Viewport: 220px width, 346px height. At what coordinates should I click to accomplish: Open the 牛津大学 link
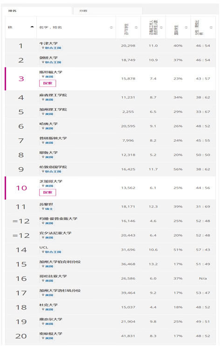pyautogui.click(x=48, y=43)
